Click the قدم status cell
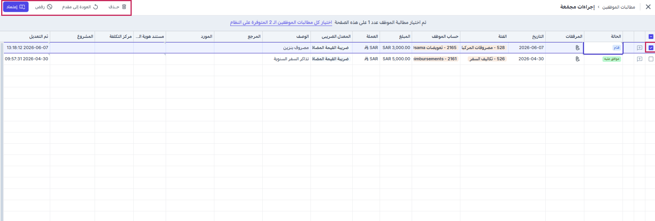Viewport: 655px width, 221px height. click(x=603, y=48)
